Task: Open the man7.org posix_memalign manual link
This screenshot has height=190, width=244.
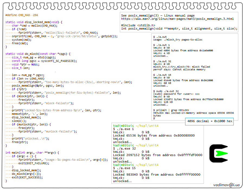Action: pos(177,19)
